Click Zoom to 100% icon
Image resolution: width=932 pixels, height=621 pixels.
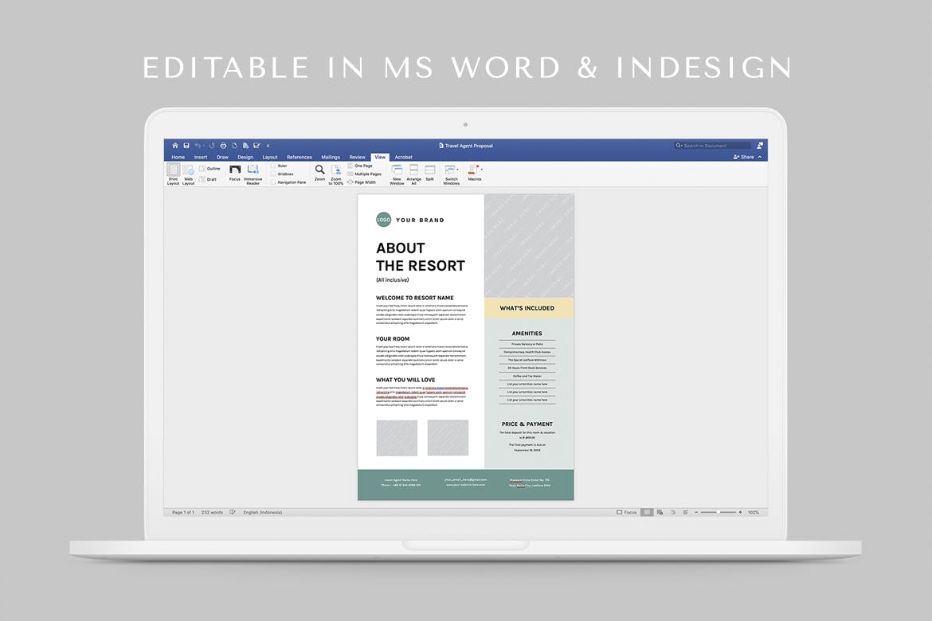336,170
